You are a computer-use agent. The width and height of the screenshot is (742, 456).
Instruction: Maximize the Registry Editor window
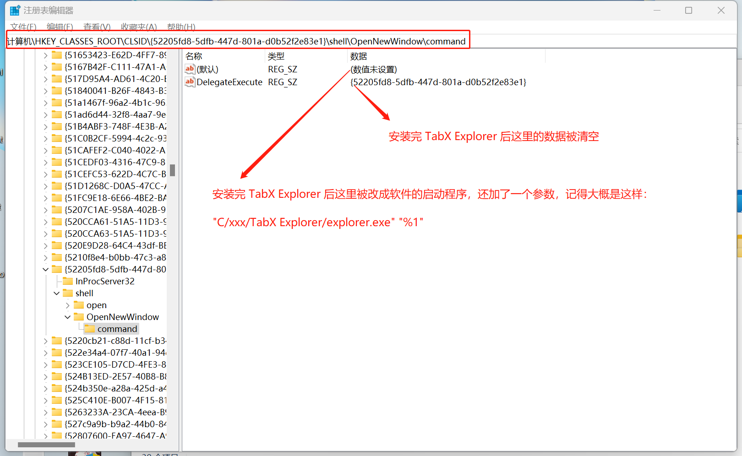(x=688, y=10)
